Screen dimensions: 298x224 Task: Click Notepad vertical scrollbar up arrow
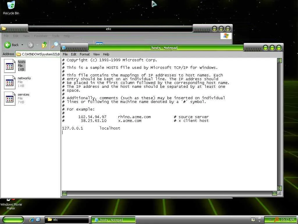click(x=279, y=61)
